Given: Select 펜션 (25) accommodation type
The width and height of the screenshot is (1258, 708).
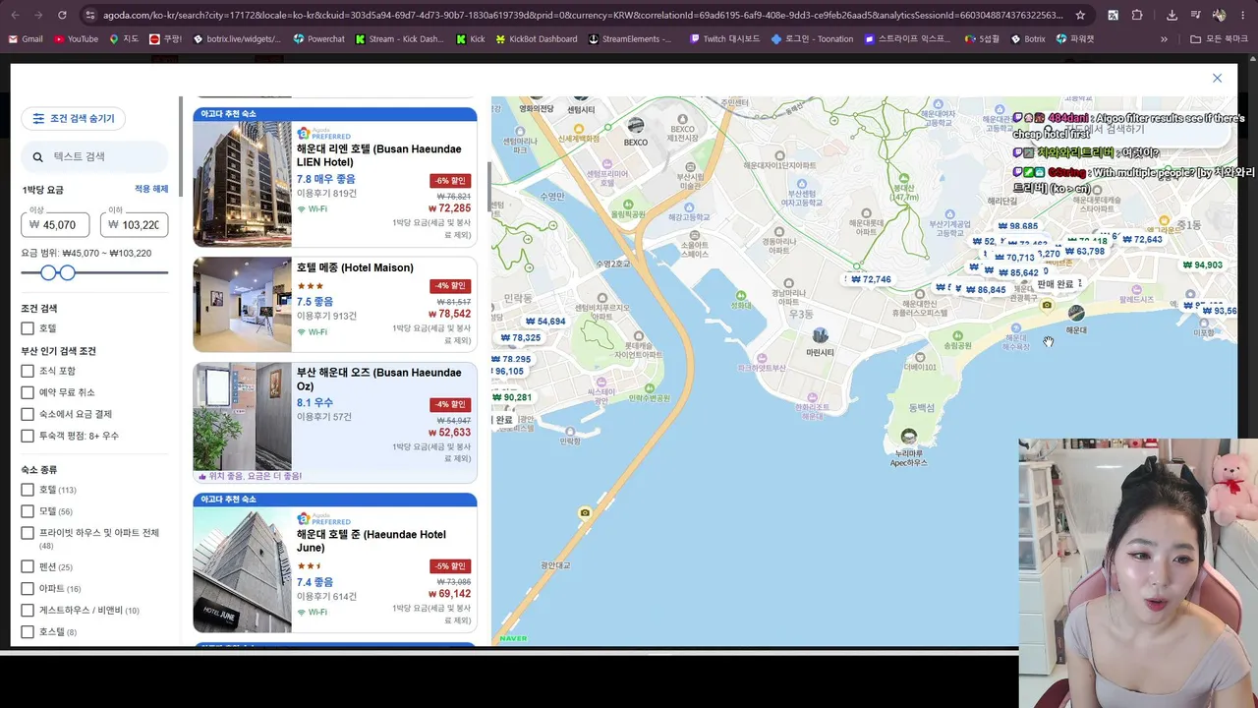Looking at the screenshot, I should click(x=28, y=566).
